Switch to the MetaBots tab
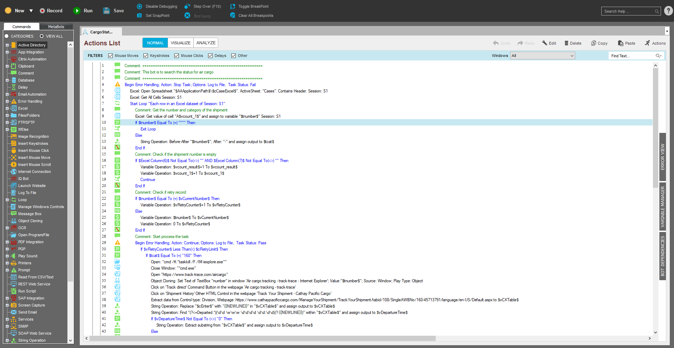674x348 pixels. point(56,27)
